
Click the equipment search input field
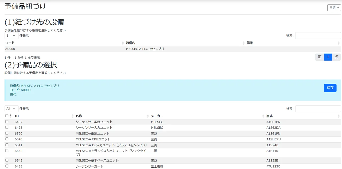[x=318, y=35]
